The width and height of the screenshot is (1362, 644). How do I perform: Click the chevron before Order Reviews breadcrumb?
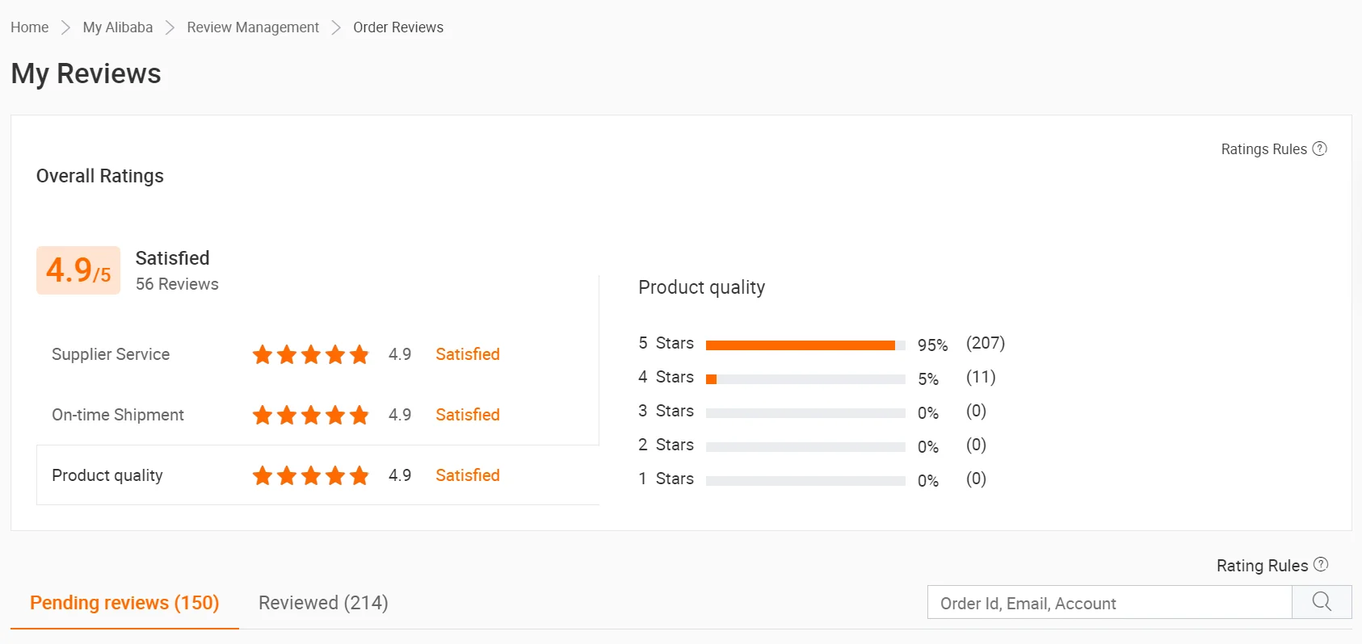pos(336,27)
